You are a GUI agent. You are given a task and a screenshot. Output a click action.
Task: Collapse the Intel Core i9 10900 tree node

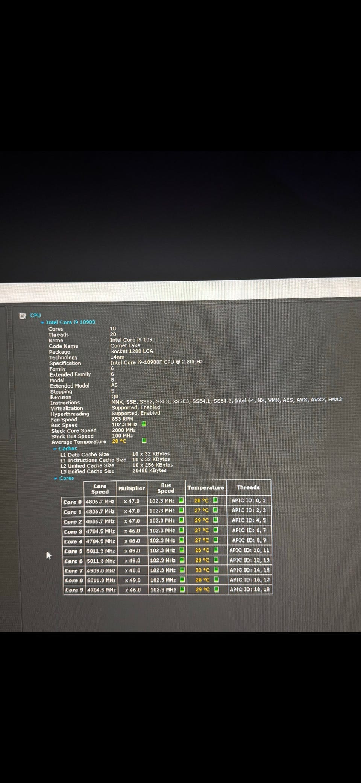coord(43,322)
